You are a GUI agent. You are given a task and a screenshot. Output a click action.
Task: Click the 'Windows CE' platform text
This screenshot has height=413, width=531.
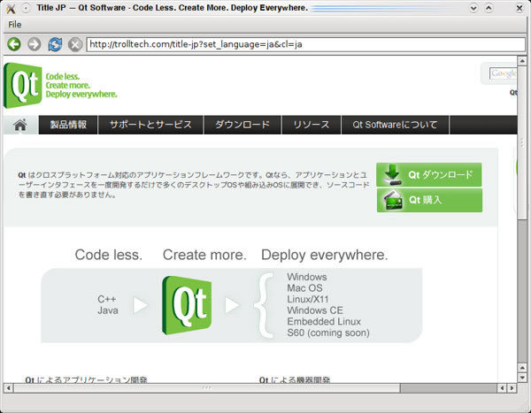(315, 310)
